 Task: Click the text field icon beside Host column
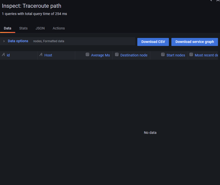pos(41,55)
